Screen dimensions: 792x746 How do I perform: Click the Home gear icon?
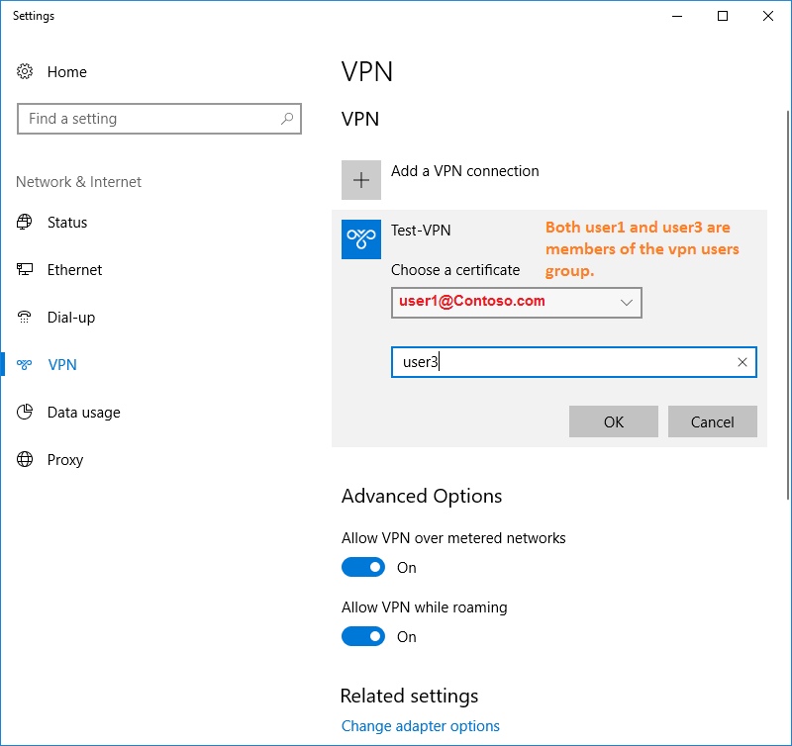coord(25,71)
